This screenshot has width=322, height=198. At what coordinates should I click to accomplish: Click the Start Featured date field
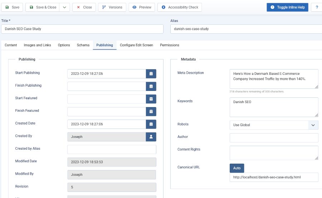click(x=107, y=99)
